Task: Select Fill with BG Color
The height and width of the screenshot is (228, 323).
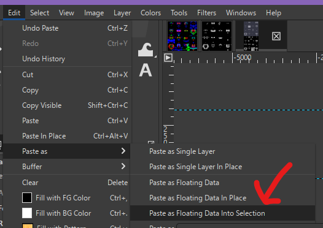Action: point(67,213)
